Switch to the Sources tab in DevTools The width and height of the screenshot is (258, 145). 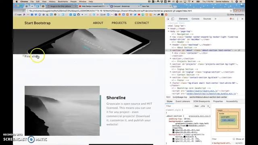pyautogui.click(x=207, y=19)
